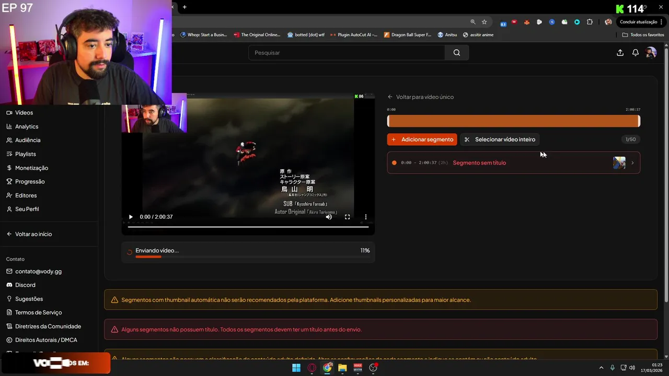This screenshot has width=669, height=376.
Task: Click Concluir atualização button
Action: click(x=641, y=22)
